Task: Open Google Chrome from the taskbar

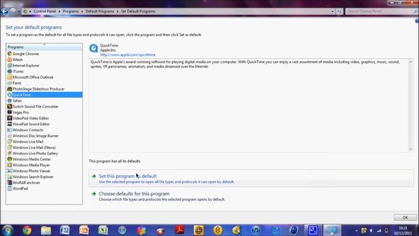Action: pyautogui.click(x=27, y=230)
